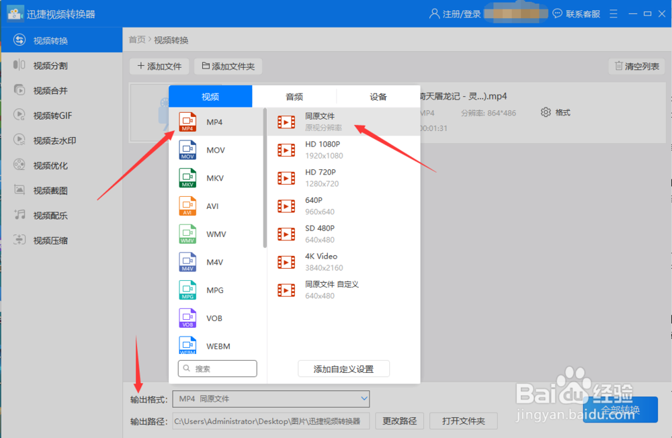
Task: Choose 同原文件 自定义 resolution option
Action: point(343,290)
